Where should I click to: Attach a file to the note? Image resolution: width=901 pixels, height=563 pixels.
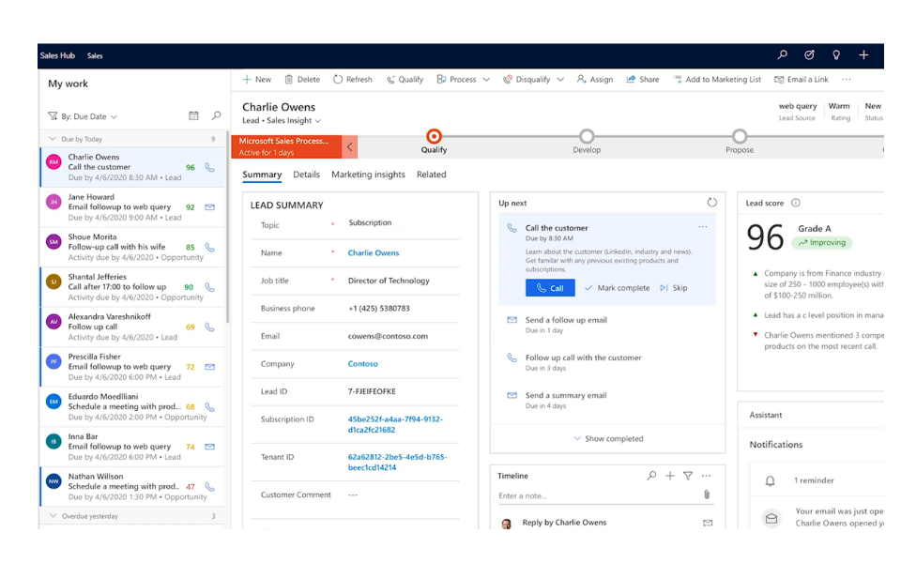(x=707, y=495)
